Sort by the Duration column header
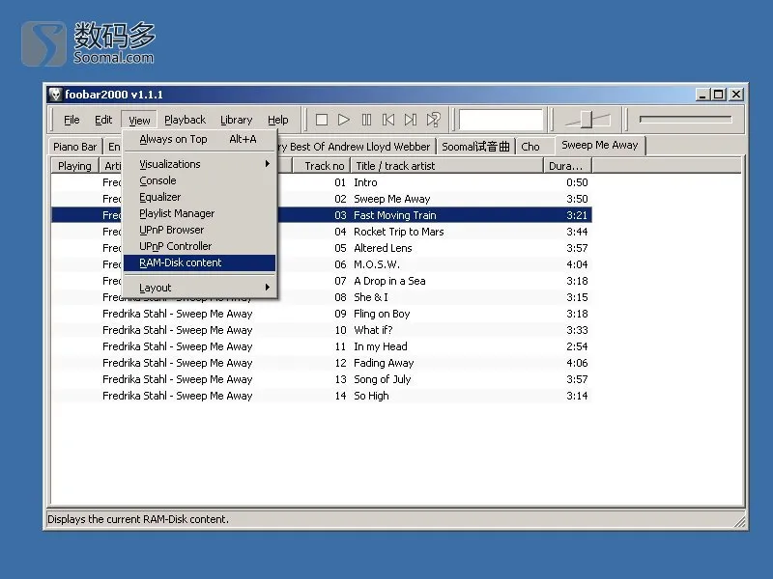Image resolution: width=773 pixels, height=579 pixels. [567, 166]
